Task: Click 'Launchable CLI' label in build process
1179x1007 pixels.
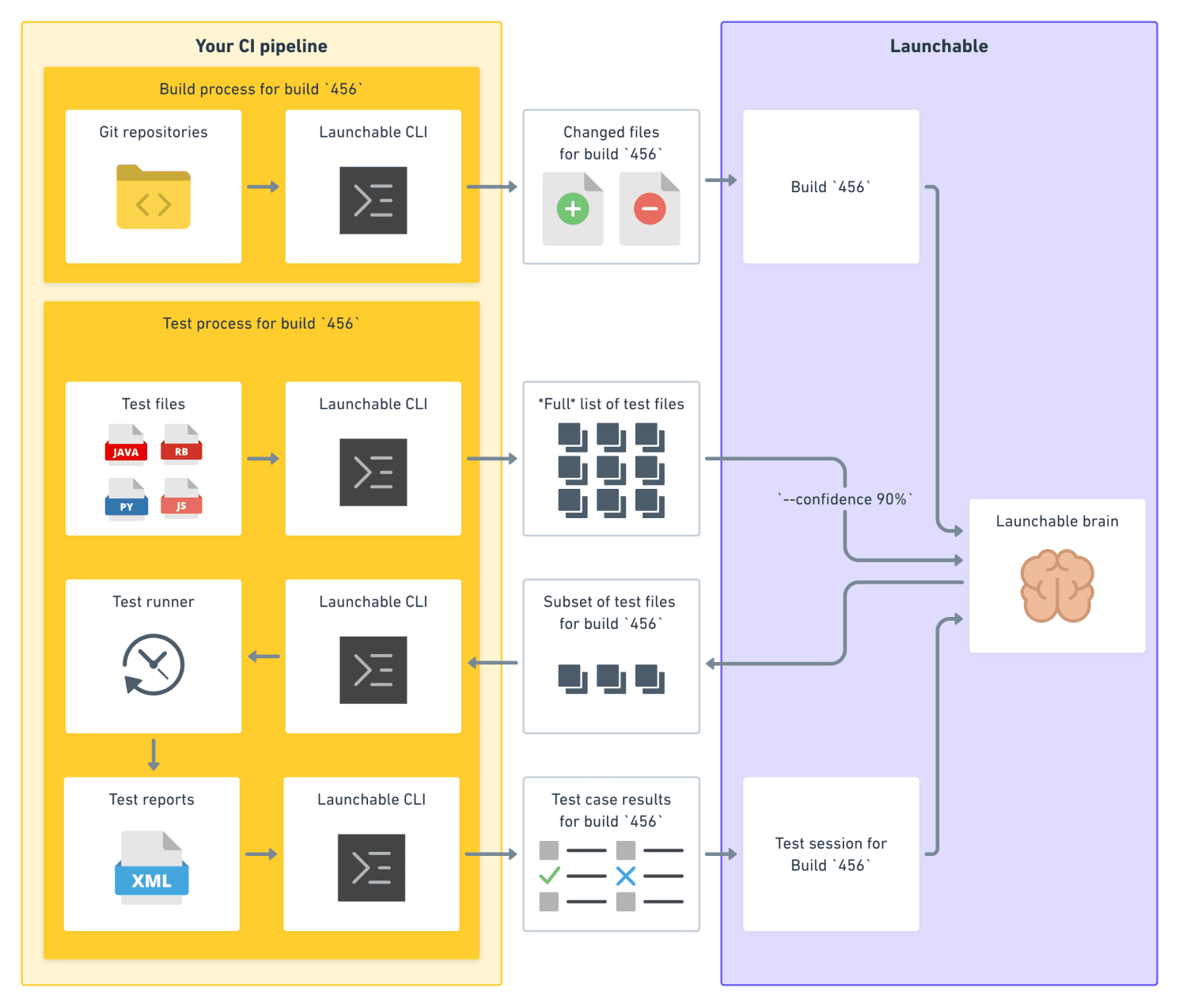Action: point(373,132)
